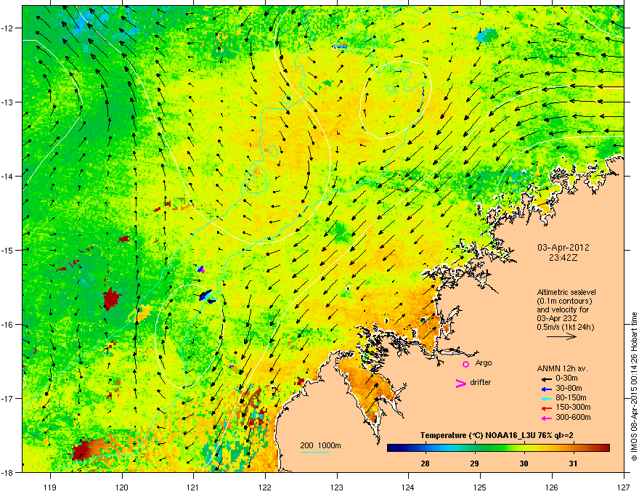
Task: Click longitude label '125' on bottom axis
Action: pos(480,487)
